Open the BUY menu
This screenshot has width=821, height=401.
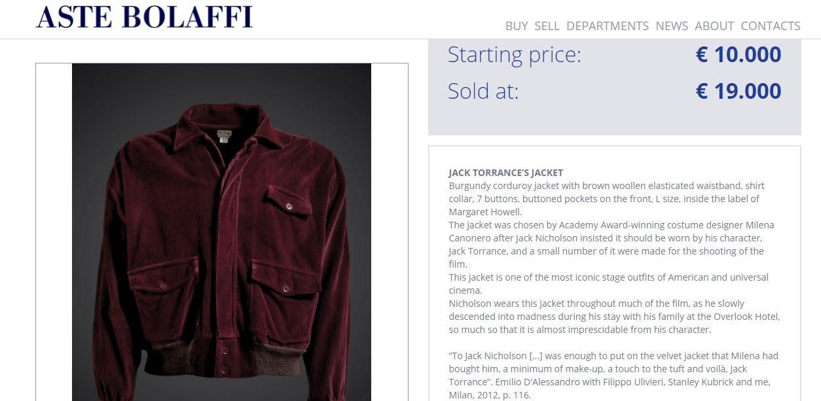(516, 26)
